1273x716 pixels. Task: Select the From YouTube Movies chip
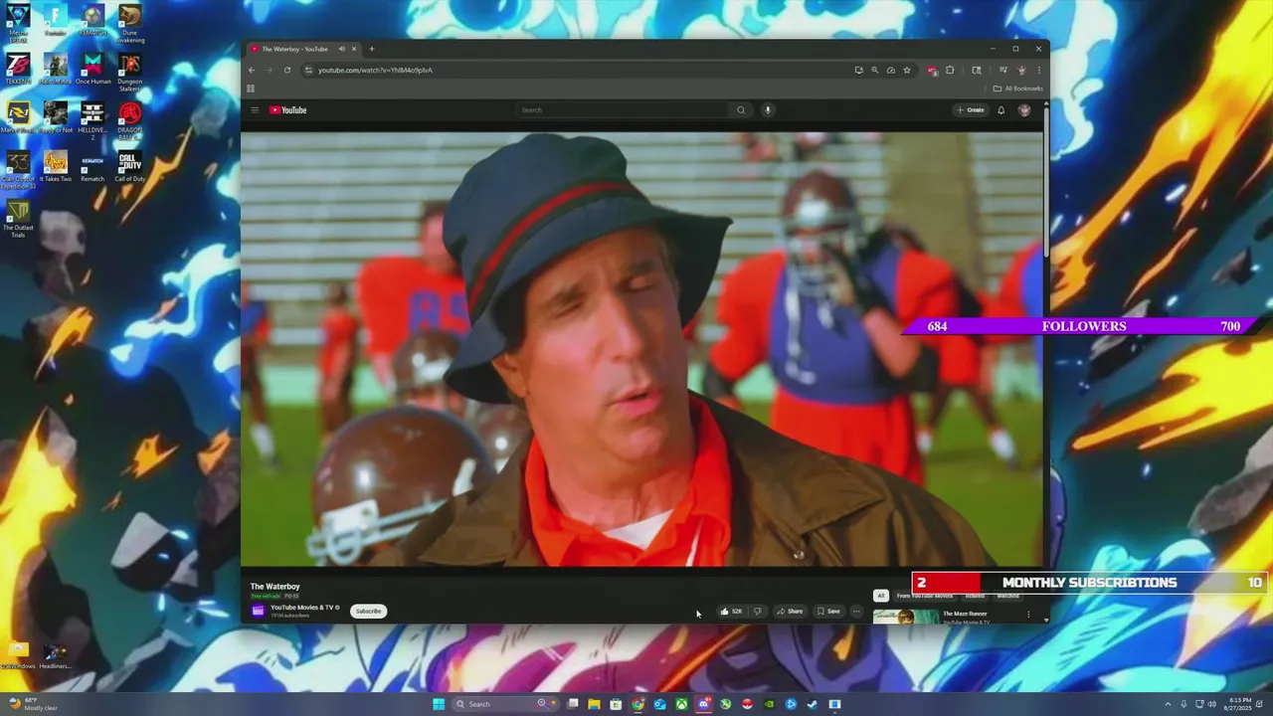click(x=925, y=596)
